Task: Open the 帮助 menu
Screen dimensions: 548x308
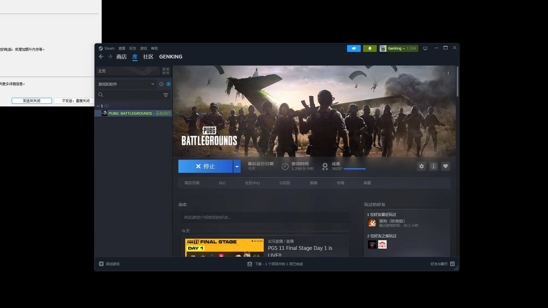Action: (x=154, y=48)
